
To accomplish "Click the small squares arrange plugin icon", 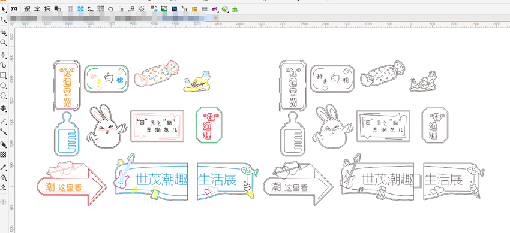I will pyautogui.click(x=131, y=9).
